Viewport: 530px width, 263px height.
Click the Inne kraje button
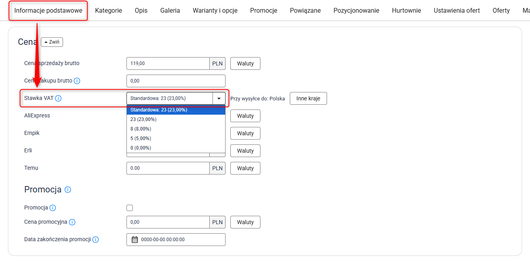pos(308,98)
